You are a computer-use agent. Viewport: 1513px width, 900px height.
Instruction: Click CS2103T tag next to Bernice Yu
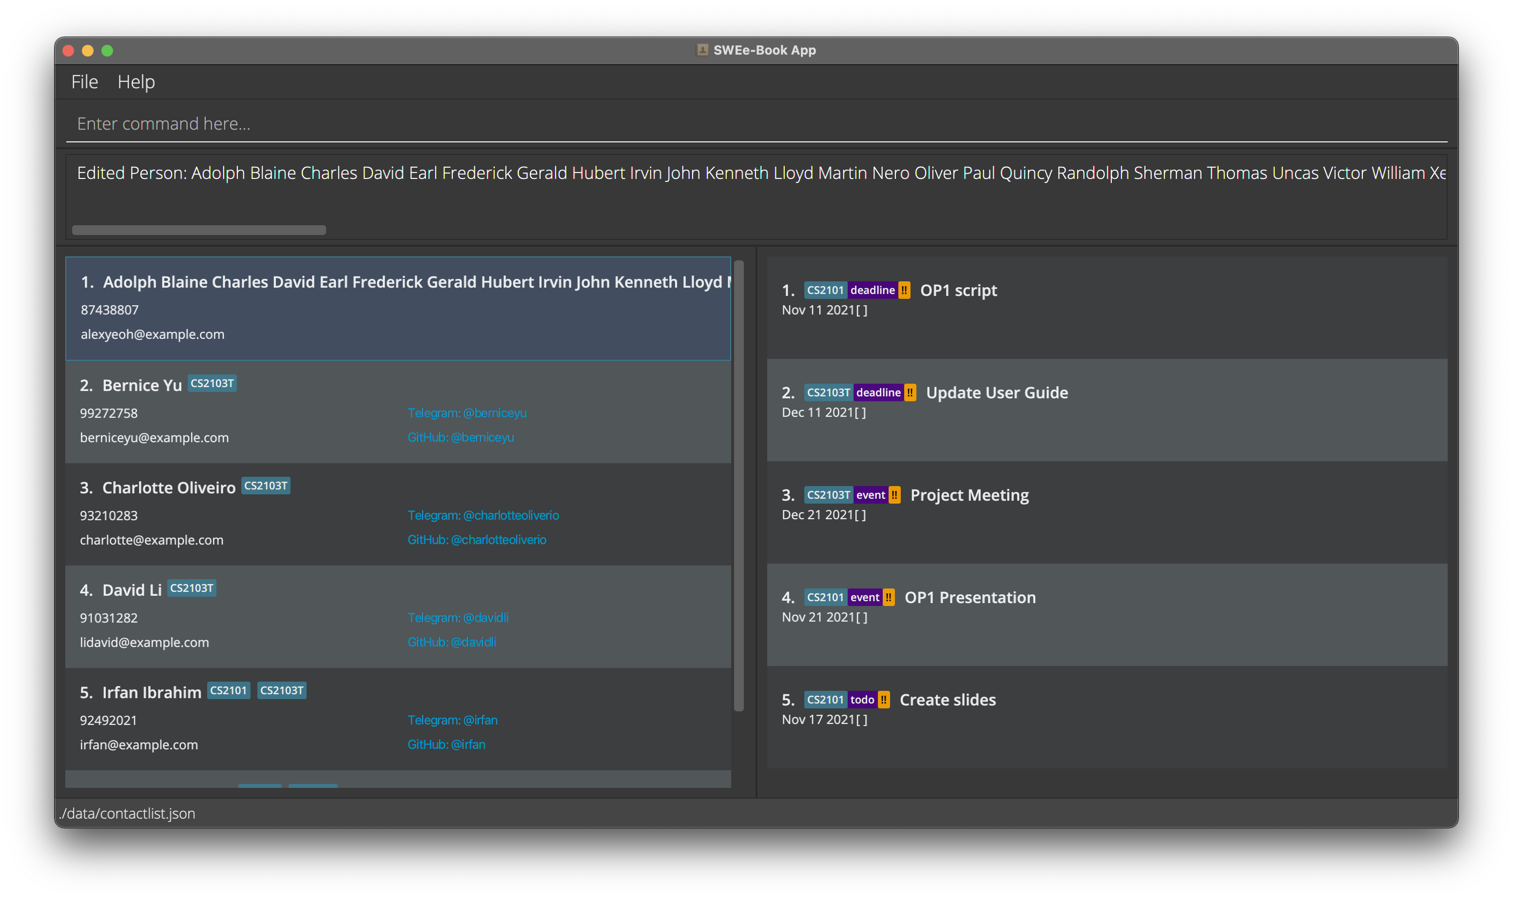[212, 383]
